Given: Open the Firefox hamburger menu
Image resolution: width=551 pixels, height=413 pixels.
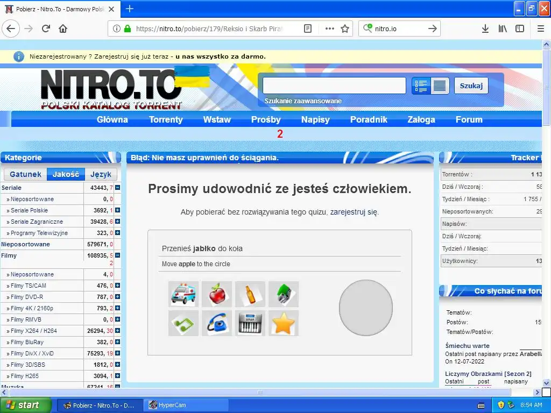Looking at the screenshot, I should pos(541,29).
